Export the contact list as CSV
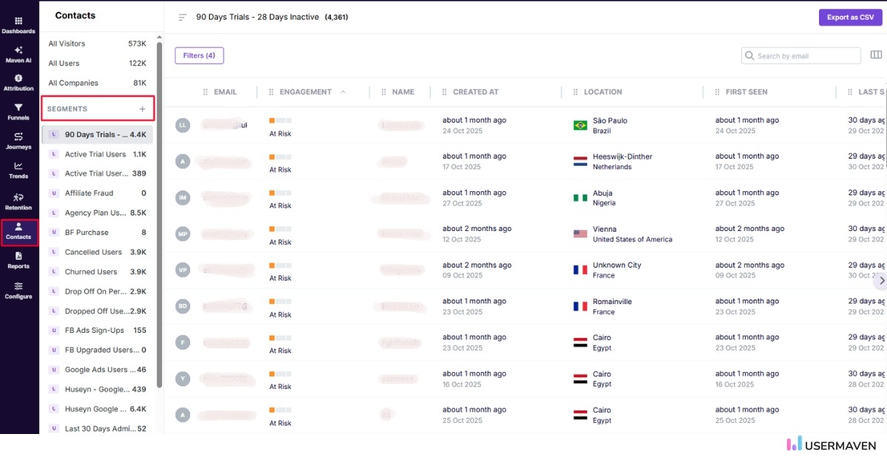This screenshot has height=465, width=887. pyautogui.click(x=850, y=16)
